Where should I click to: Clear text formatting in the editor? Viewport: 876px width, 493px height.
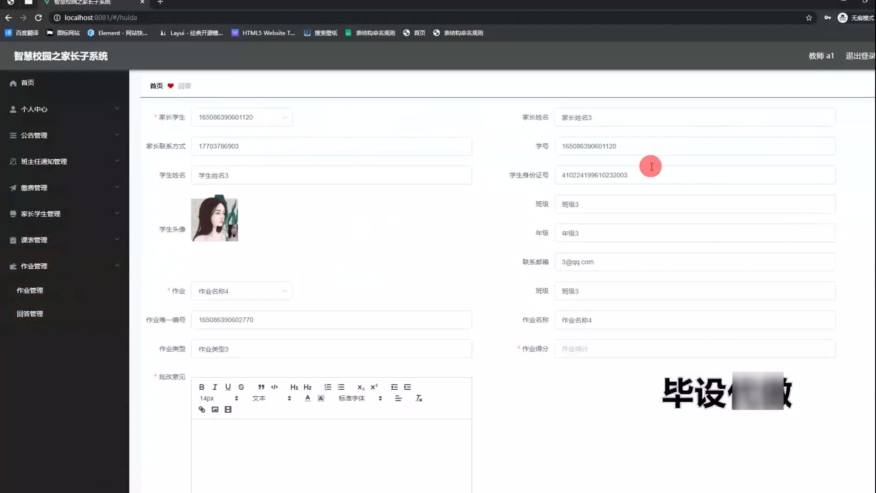click(419, 399)
